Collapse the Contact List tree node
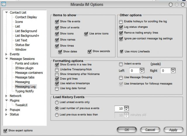The width and height of the screenshot is (187, 136). click(x=6, y=12)
